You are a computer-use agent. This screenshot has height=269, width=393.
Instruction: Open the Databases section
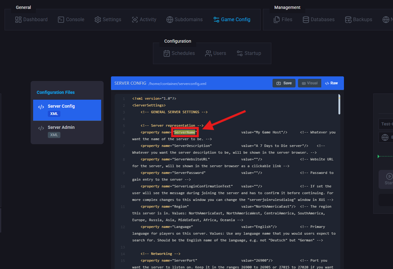coord(319,20)
